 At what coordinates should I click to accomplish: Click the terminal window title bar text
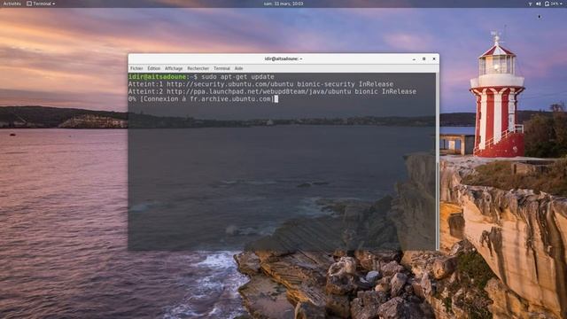point(283,58)
